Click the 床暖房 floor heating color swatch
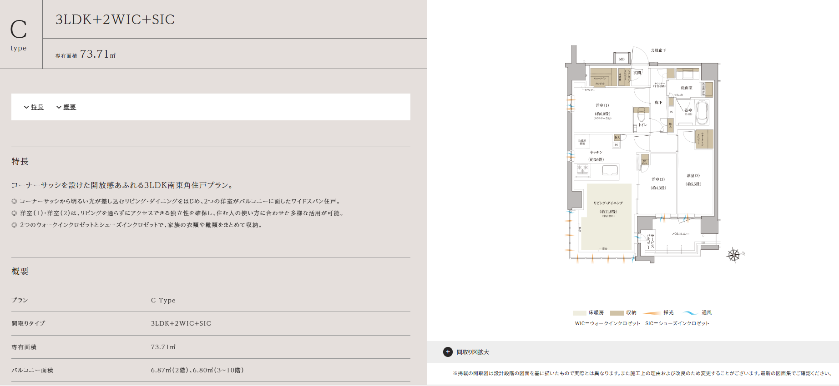 click(x=579, y=313)
